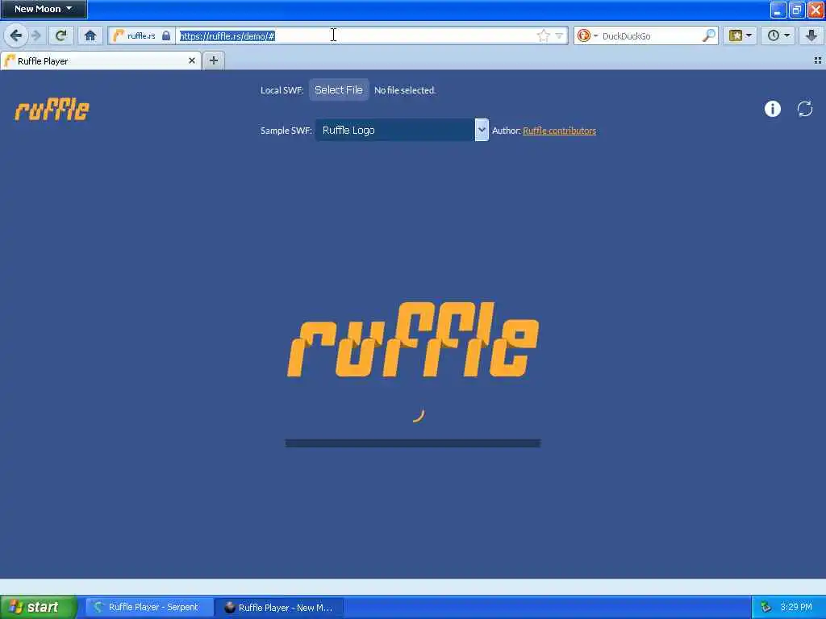
Task: Bookmark this page with the star icon
Action: [543, 35]
